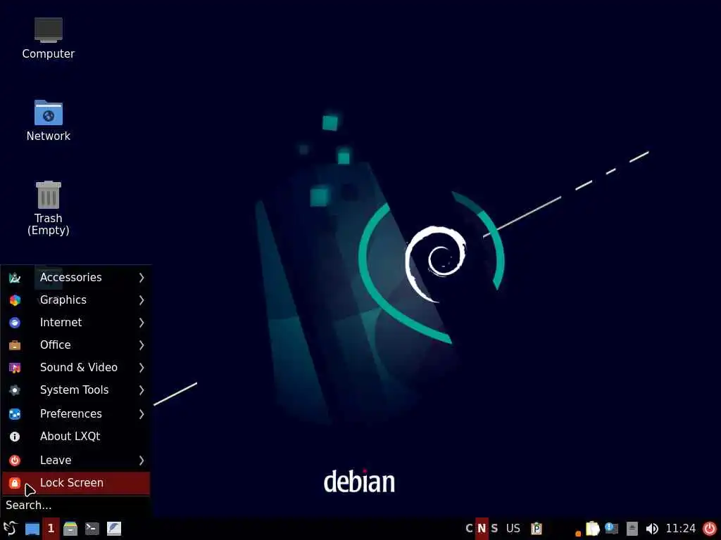Screen dimensions: 721x540
Task: Switch to workspace 1 in the pager
Action: coord(51,529)
